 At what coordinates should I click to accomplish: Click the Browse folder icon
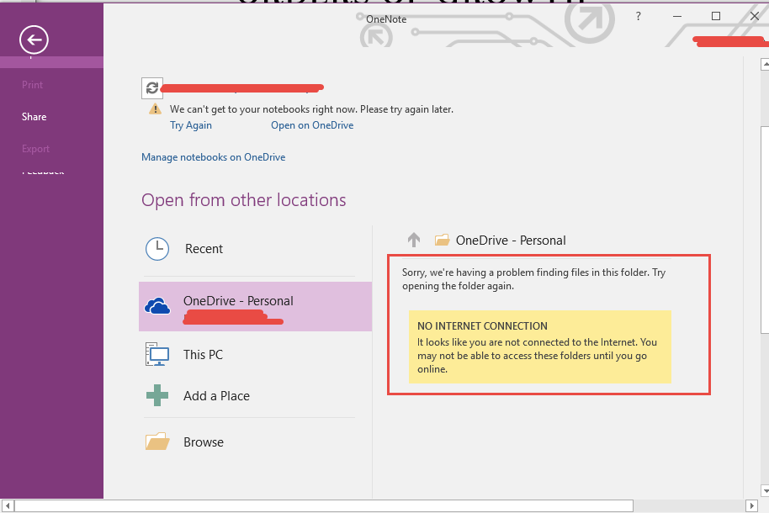(x=157, y=442)
